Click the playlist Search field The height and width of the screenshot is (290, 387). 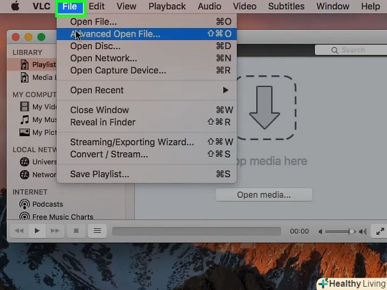click(351, 50)
